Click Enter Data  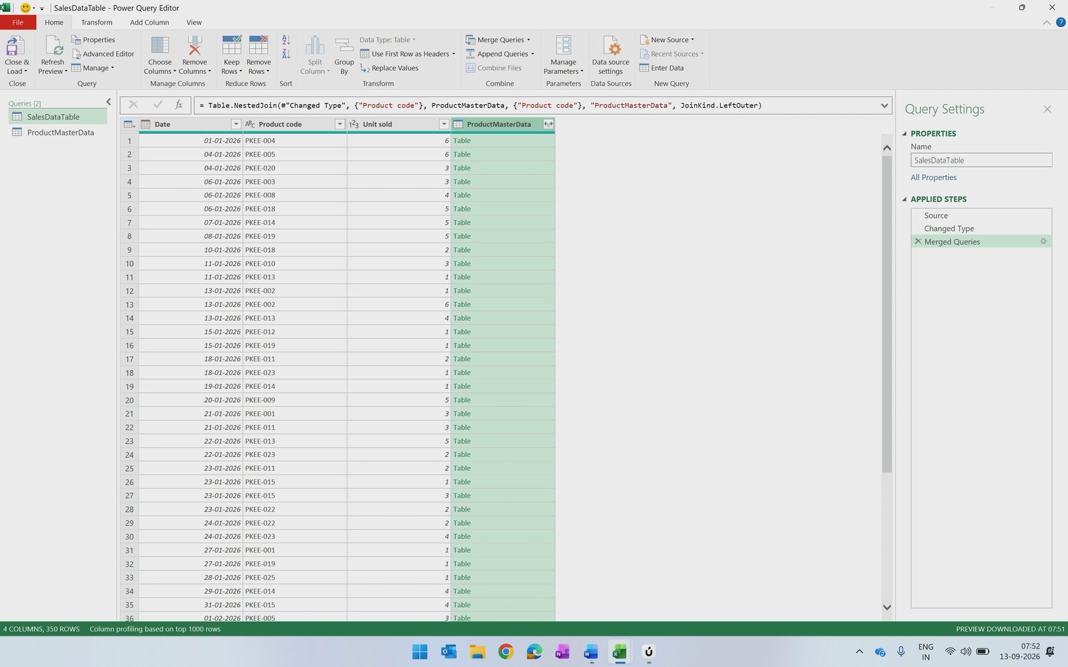(661, 68)
